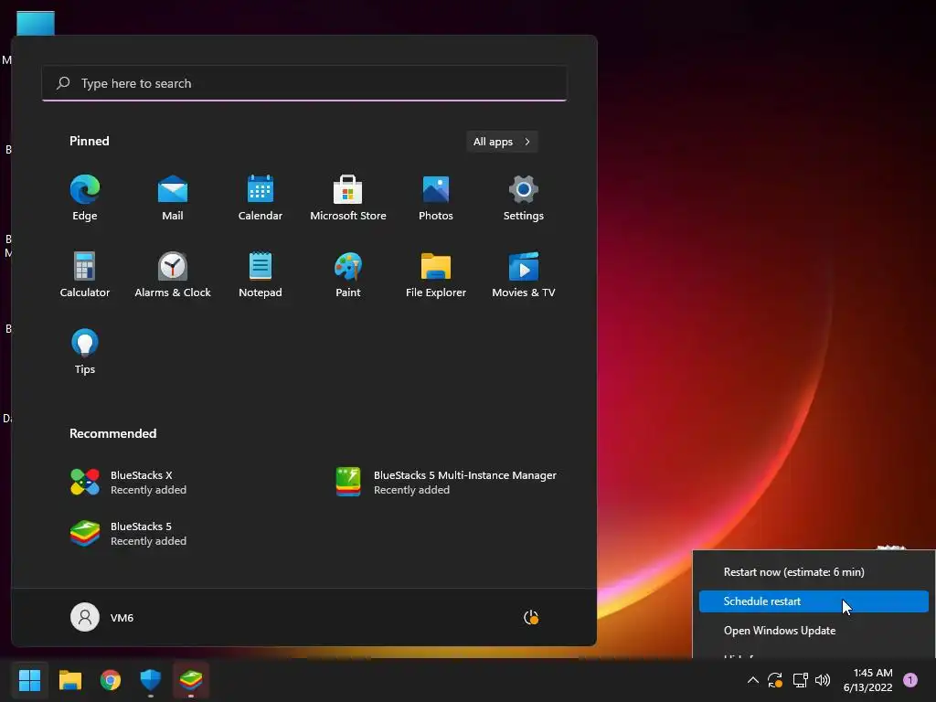
Task: Open the Photos app
Action: tap(436, 198)
